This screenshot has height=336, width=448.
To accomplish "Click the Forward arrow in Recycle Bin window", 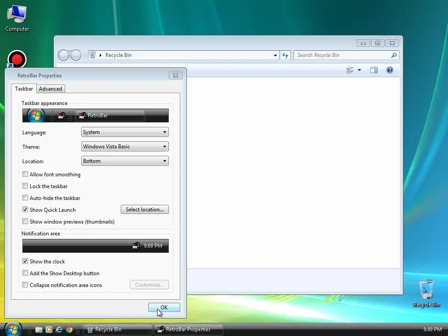I will click(76, 55).
